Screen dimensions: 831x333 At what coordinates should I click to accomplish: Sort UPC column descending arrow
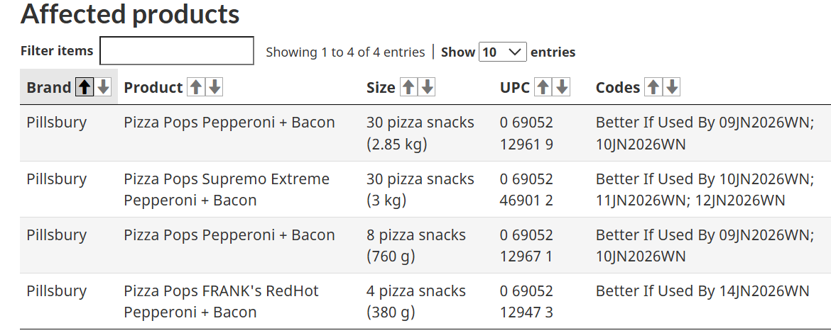(562, 87)
